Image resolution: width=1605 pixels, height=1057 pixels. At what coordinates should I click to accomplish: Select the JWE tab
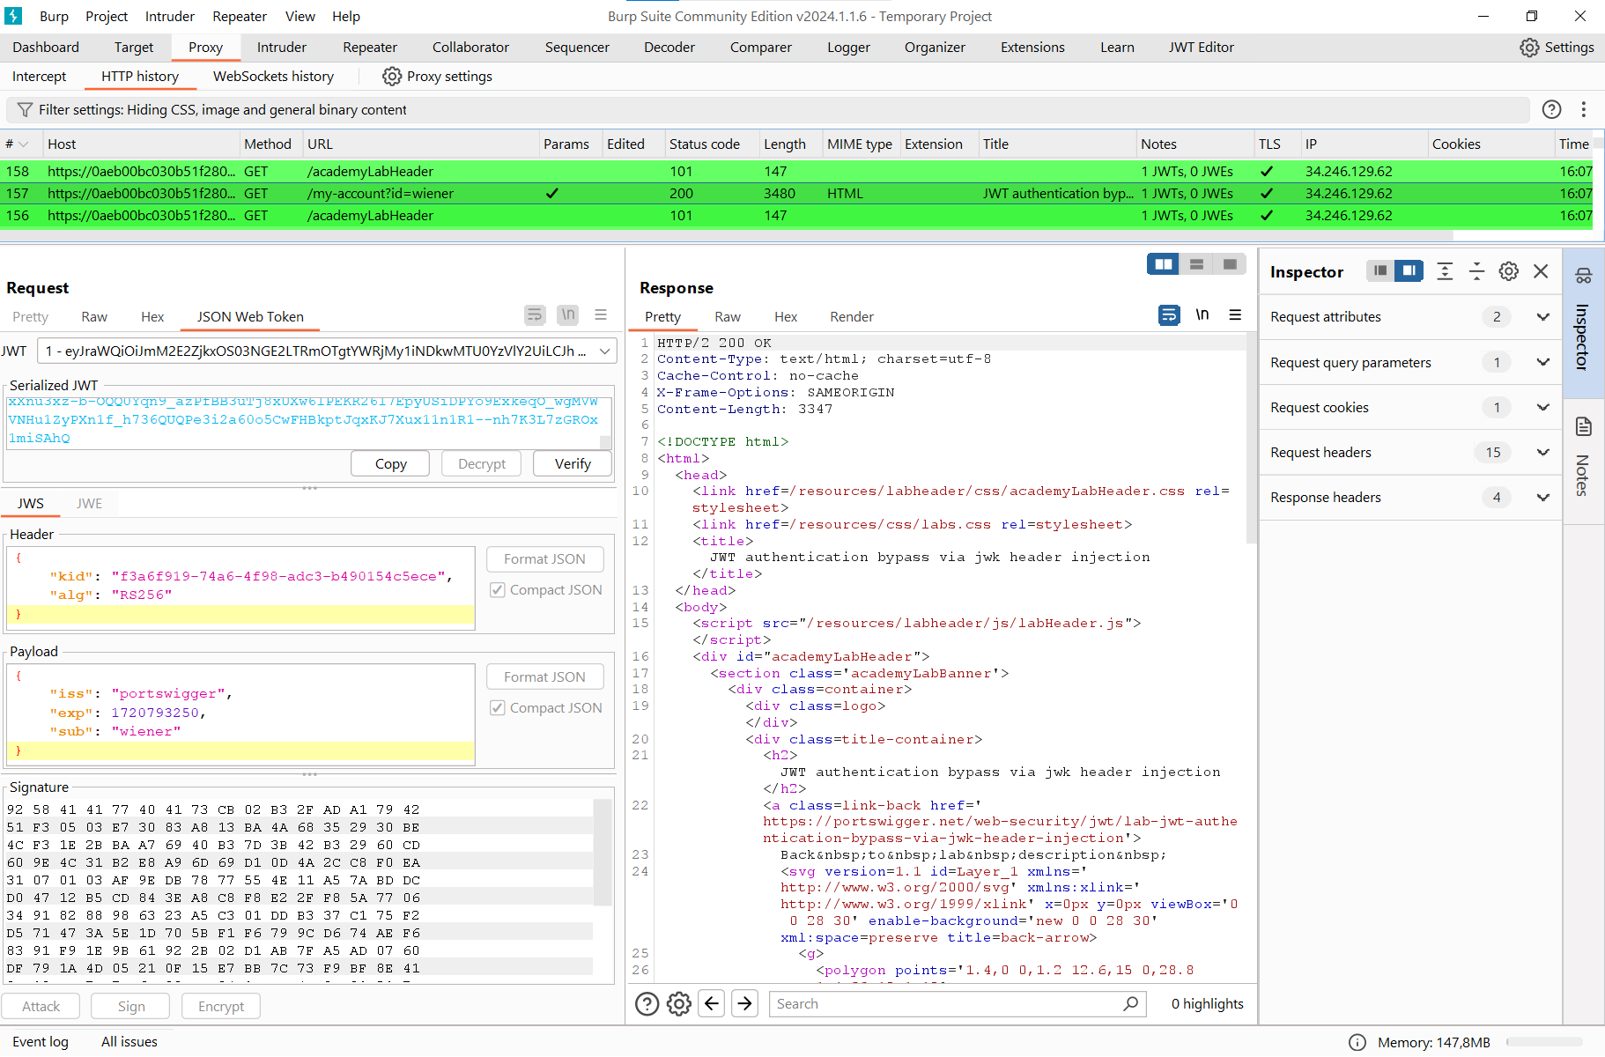coord(89,504)
